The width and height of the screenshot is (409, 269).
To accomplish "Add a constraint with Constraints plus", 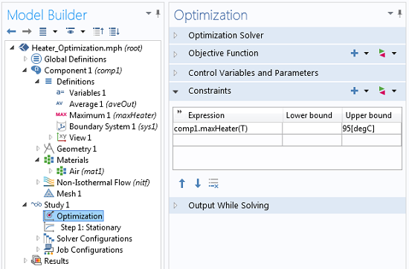I will (354, 91).
